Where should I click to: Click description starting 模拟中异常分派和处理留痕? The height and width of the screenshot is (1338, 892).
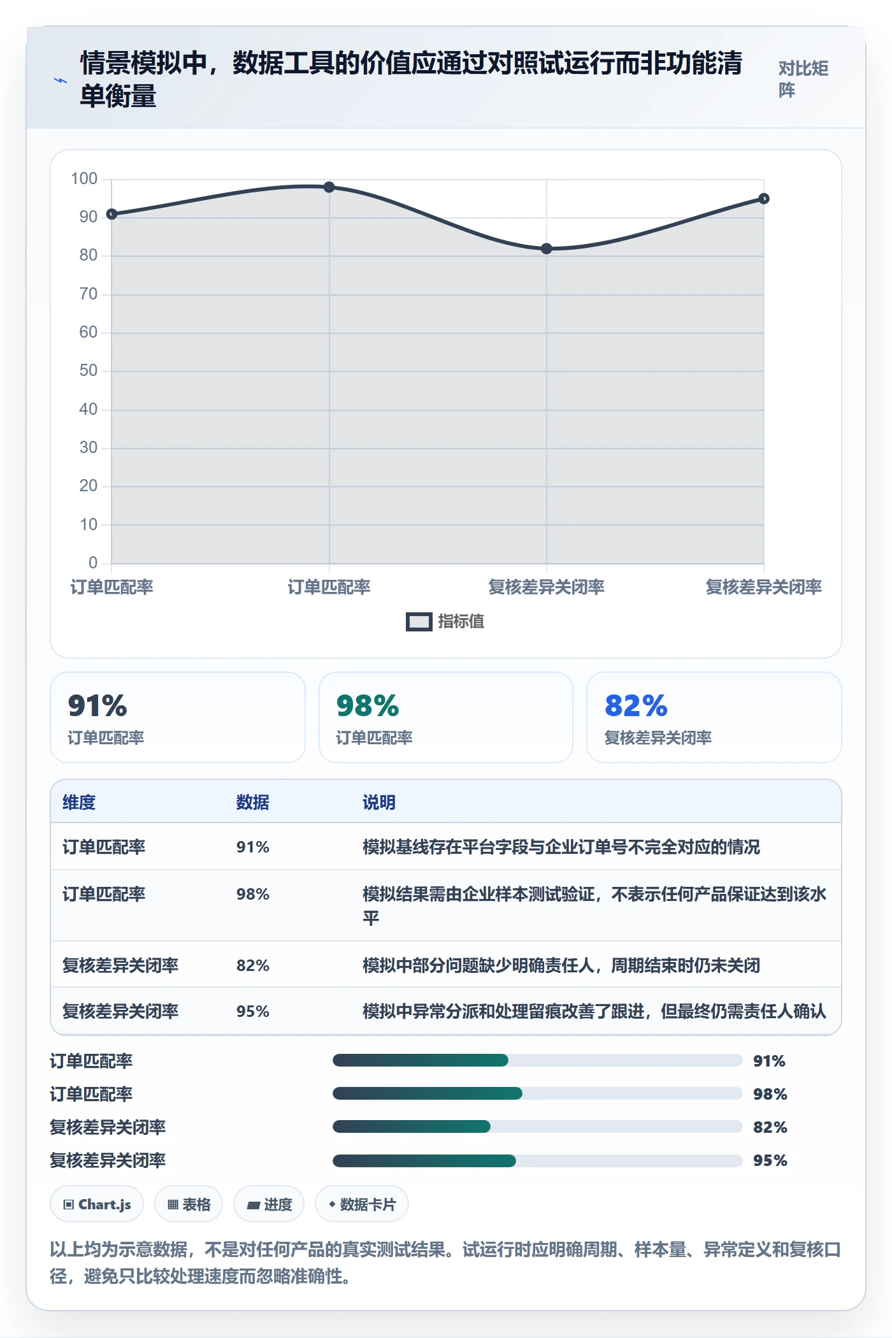[x=594, y=1011]
